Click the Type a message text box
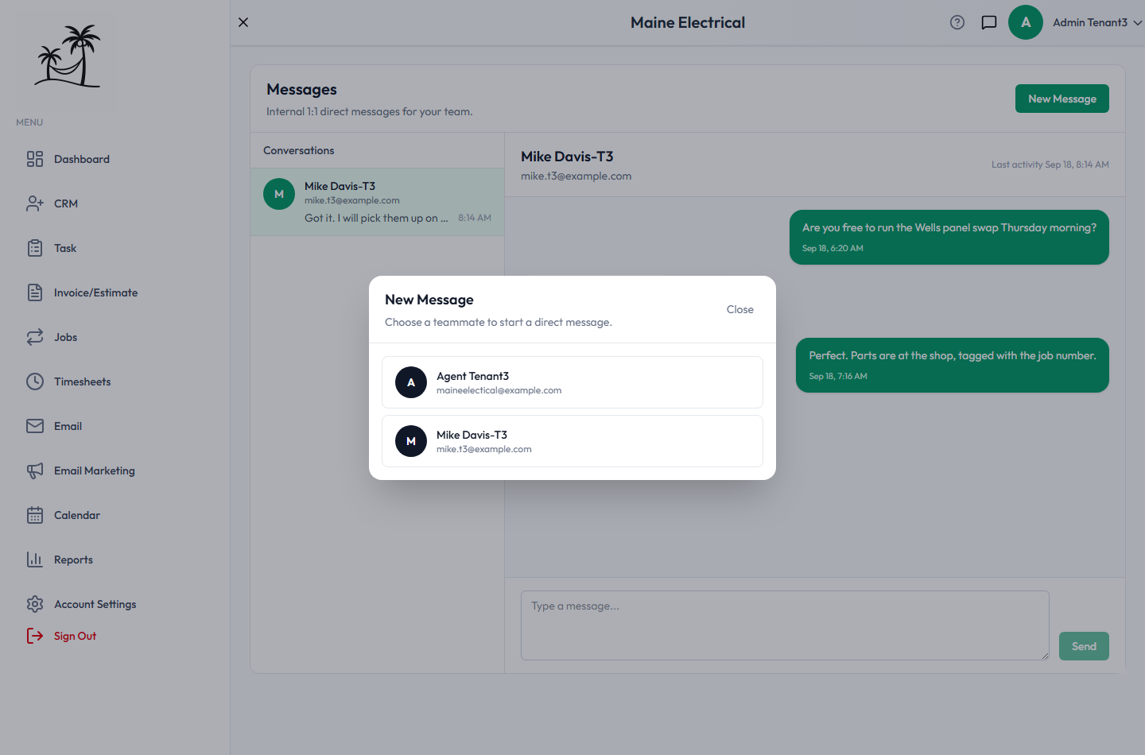The image size is (1145, 755). click(x=785, y=625)
